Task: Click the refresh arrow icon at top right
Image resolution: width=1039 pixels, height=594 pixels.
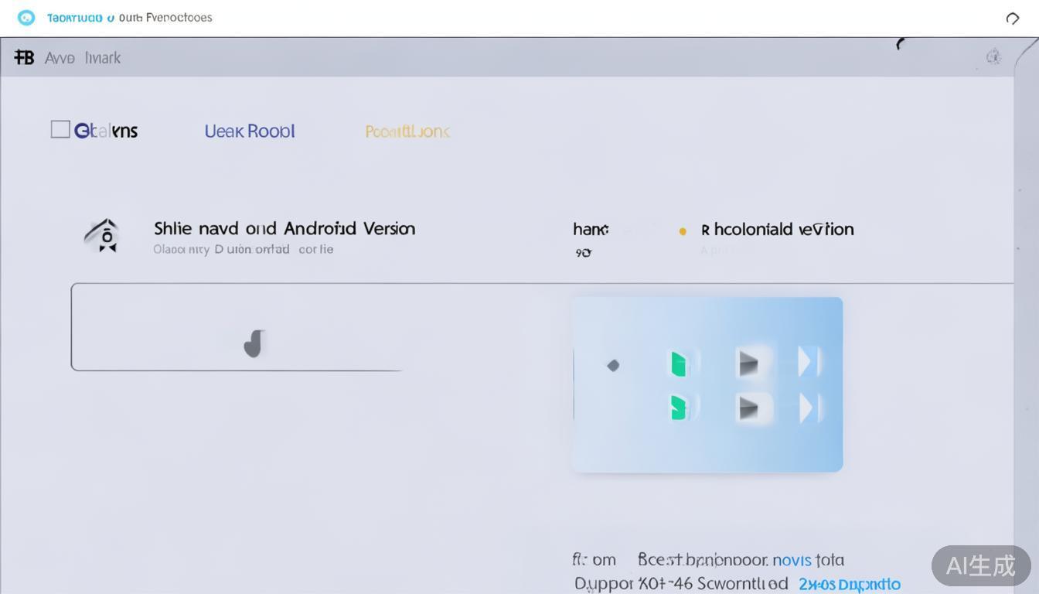Action: (x=1012, y=19)
